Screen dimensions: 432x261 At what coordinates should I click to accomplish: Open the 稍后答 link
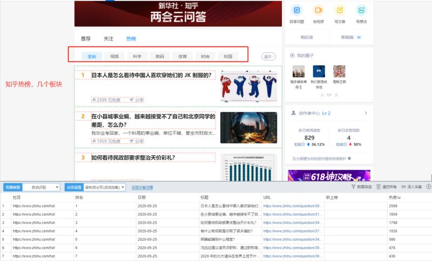pyautogui.click(x=307, y=37)
